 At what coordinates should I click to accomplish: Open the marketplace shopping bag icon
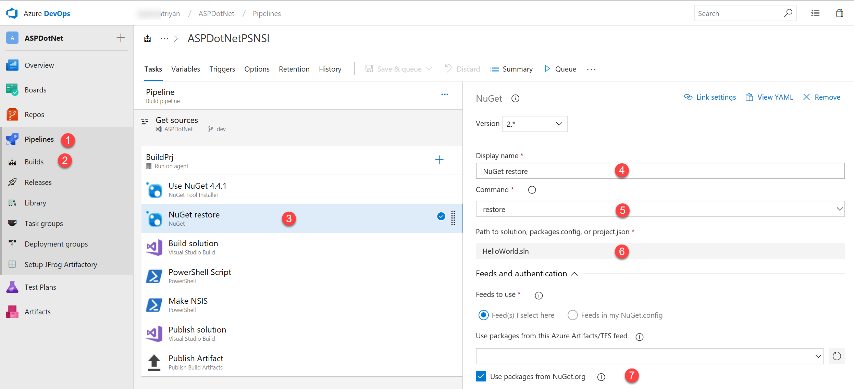point(840,13)
